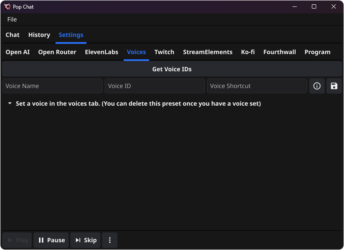Open the Twitch settings tab
Image resolution: width=344 pixels, height=250 pixels.
164,52
